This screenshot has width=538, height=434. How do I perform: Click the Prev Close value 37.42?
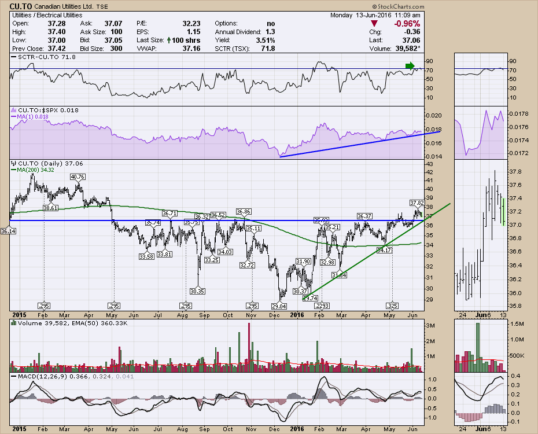click(57, 49)
